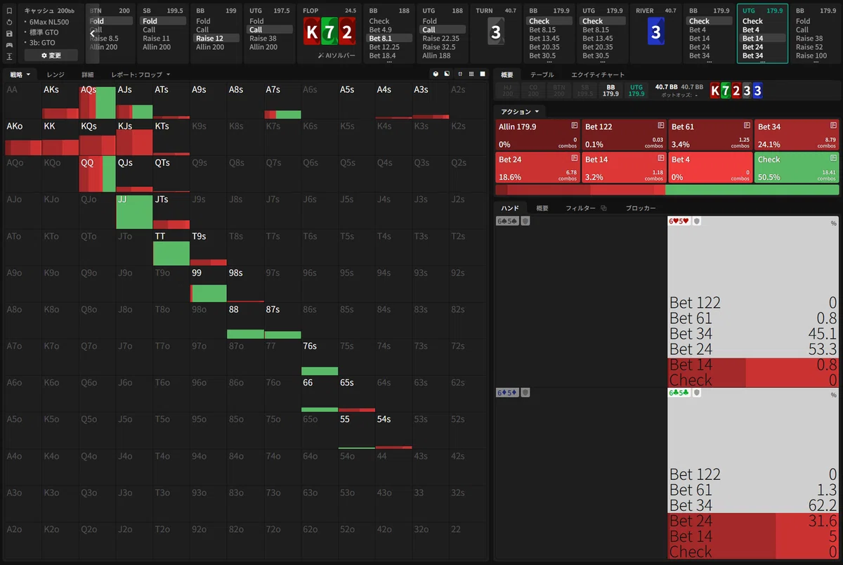Open the 戦略 dropdown
Image resolution: width=843 pixels, height=565 pixels.
[20, 74]
